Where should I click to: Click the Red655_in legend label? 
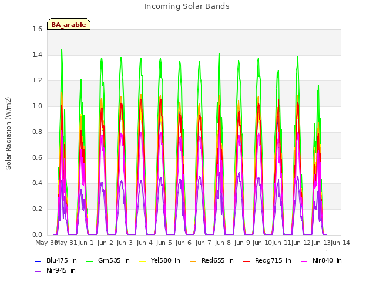tap(217, 260)
